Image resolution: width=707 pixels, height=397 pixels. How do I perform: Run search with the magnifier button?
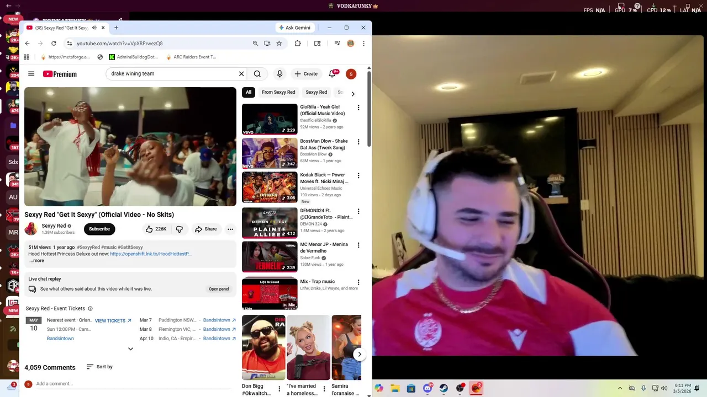pos(257,74)
